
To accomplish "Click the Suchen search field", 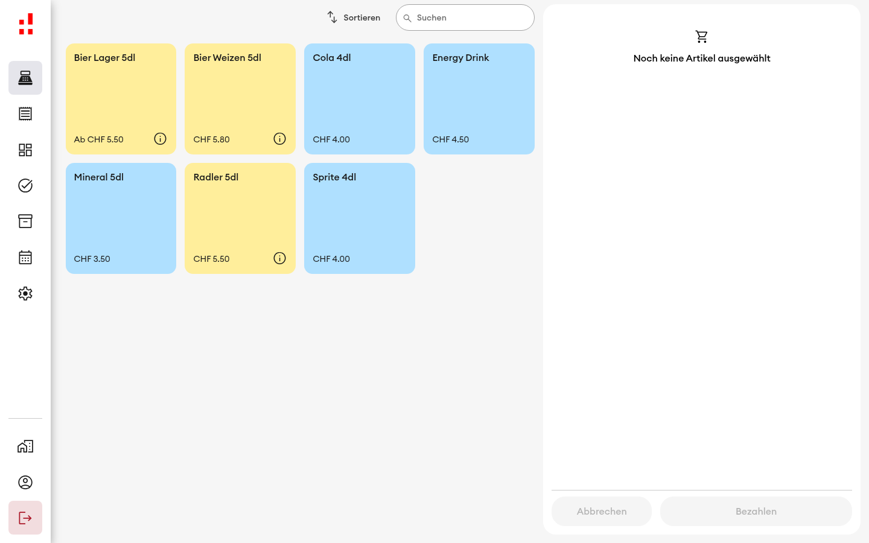I will 465,17.
